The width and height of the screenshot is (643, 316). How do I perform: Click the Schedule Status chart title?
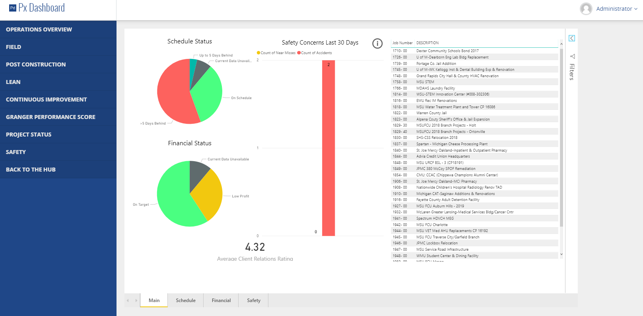coord(190,41)
